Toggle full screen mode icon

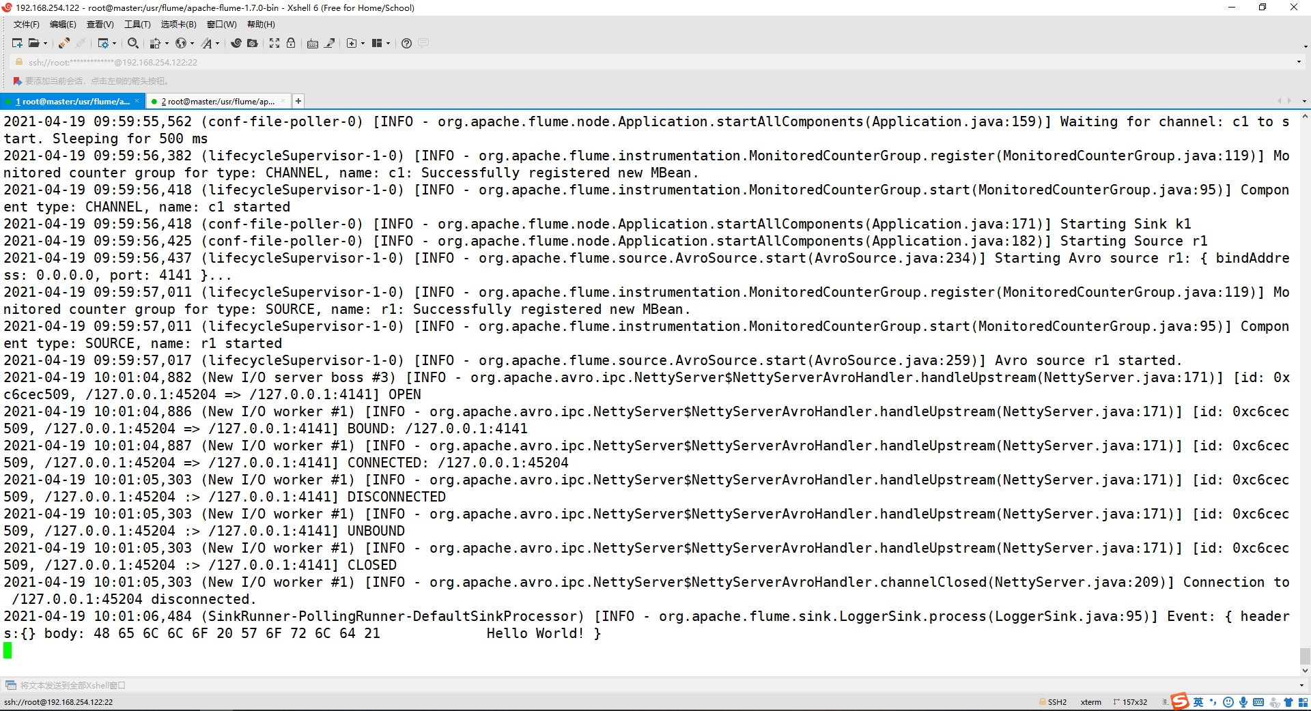point(274,43)
